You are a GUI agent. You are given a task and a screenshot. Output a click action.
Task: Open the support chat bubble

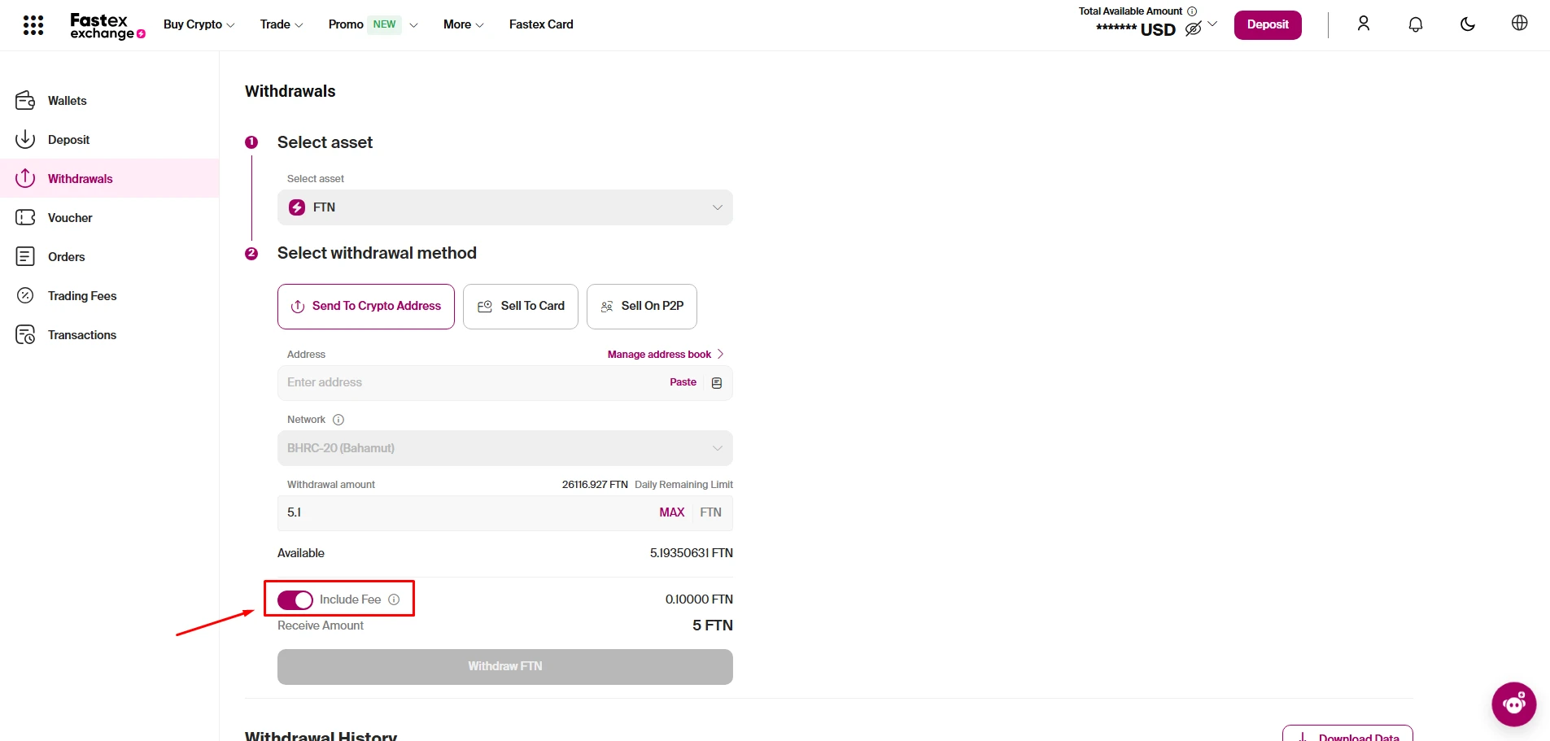[x=1513, y=704]
